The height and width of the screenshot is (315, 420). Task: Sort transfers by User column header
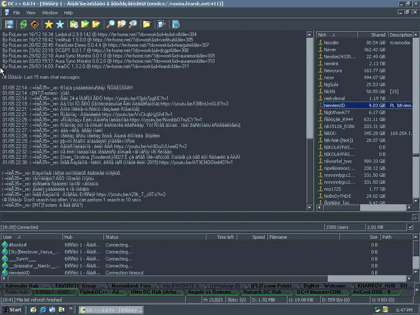click(x=31, y=237)
